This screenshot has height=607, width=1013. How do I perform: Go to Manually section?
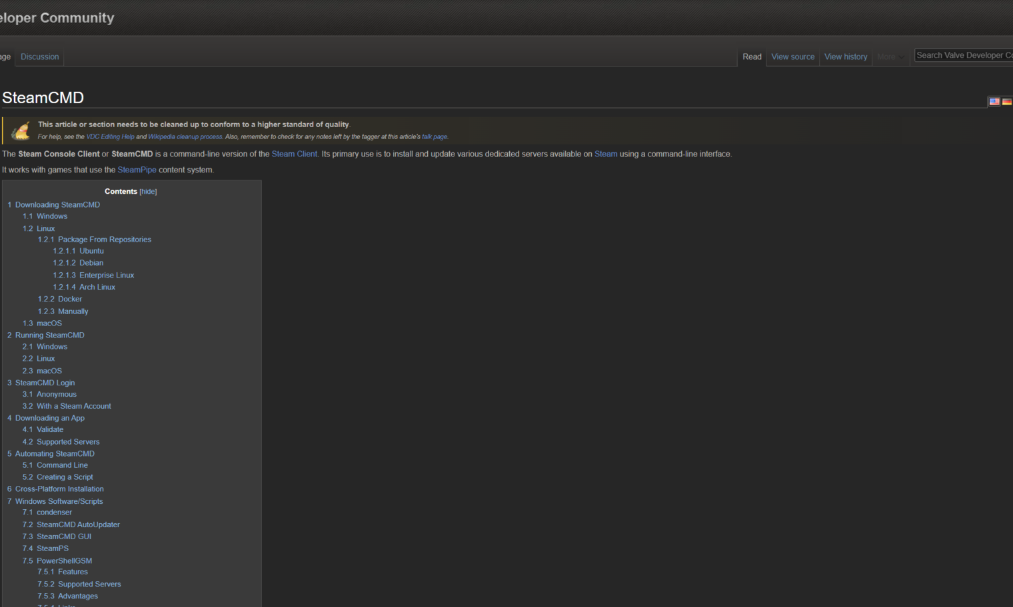tap(63, 311)
